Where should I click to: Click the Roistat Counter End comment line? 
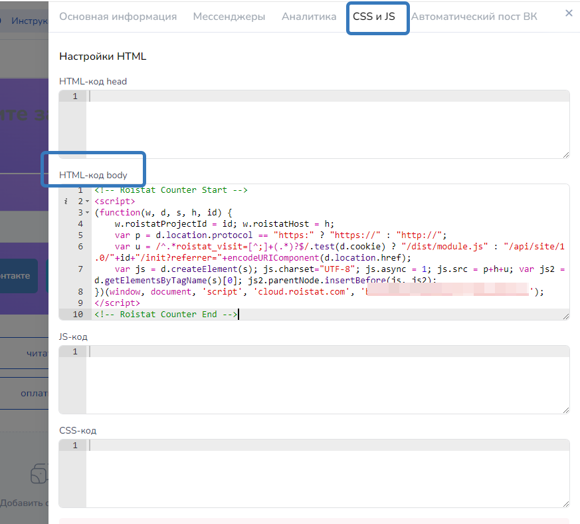[x=165, y=315]
